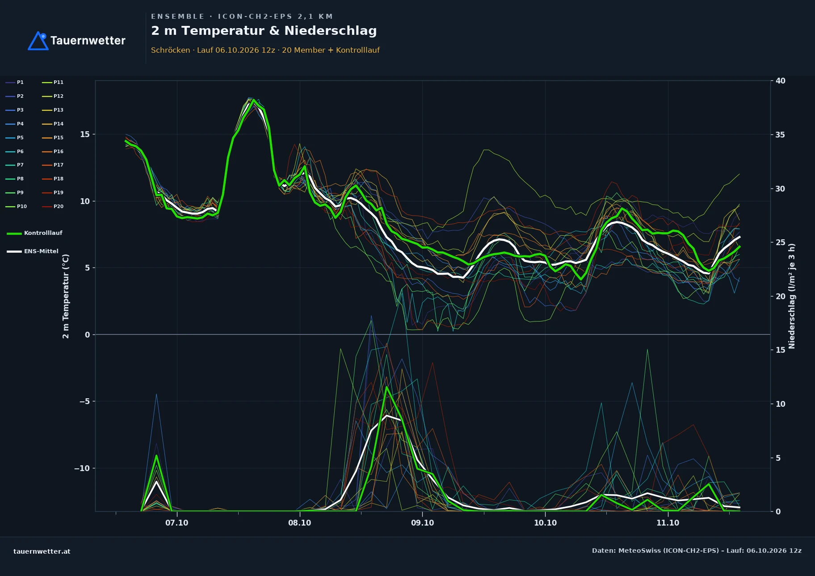Click the green Kontrolllauf legend entry
815x576 pixels.
(x=35, y=233)
